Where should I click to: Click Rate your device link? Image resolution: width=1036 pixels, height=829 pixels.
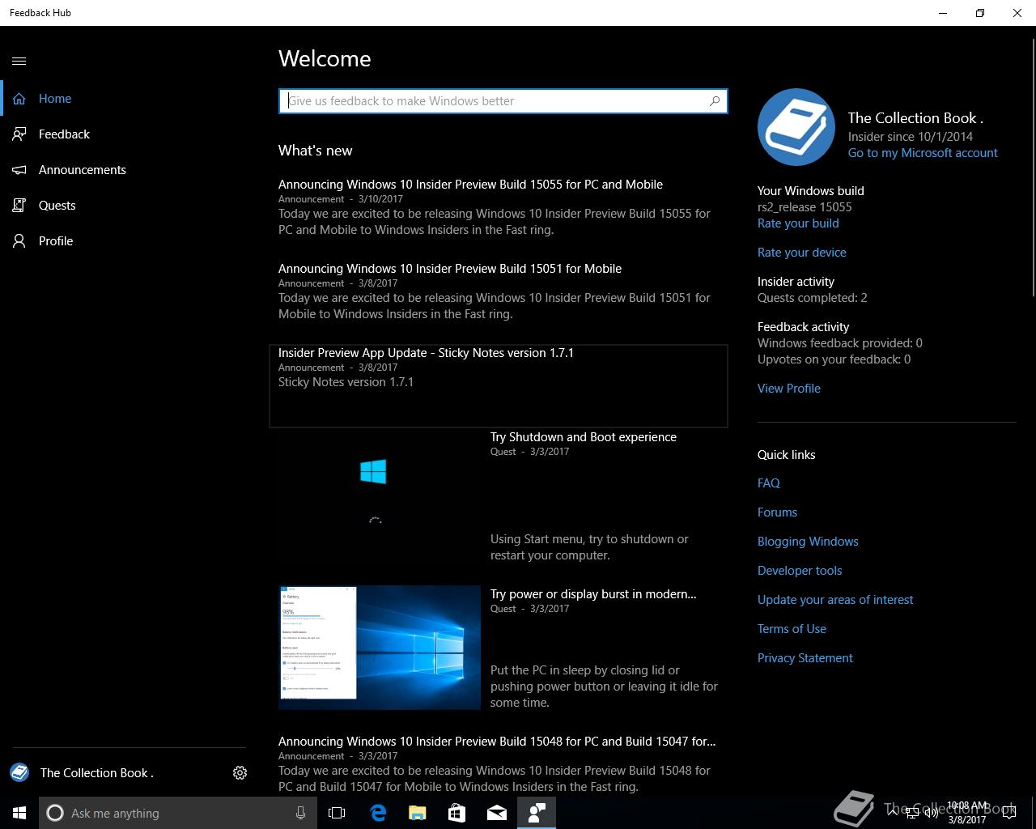point(802,253)
